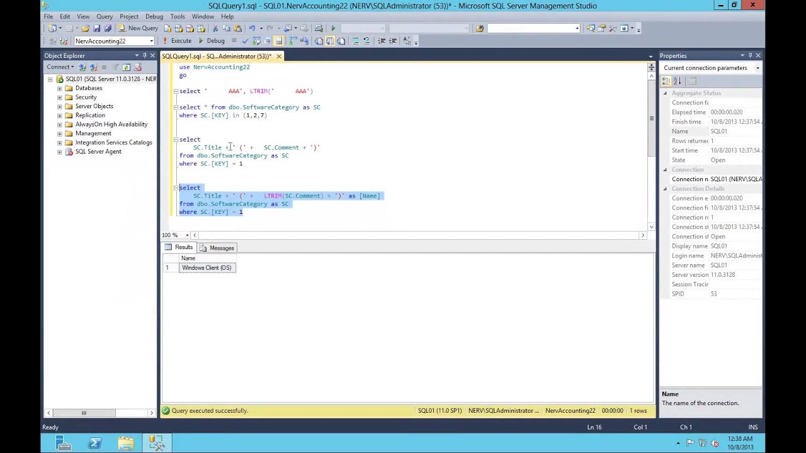806x453 pixels.
Task: Click the Copy icon in toolbar
Action: pos(226,28)
